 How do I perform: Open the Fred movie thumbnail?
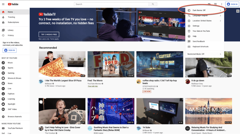point(111,64)
